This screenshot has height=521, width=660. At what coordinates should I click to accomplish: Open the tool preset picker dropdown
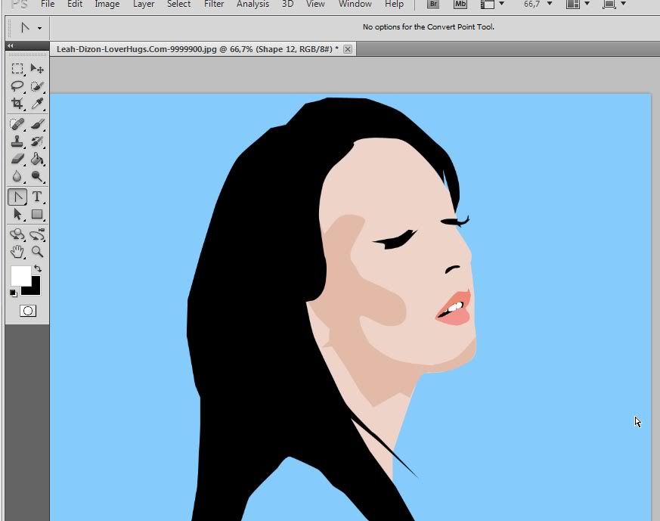tap(39, 28)
